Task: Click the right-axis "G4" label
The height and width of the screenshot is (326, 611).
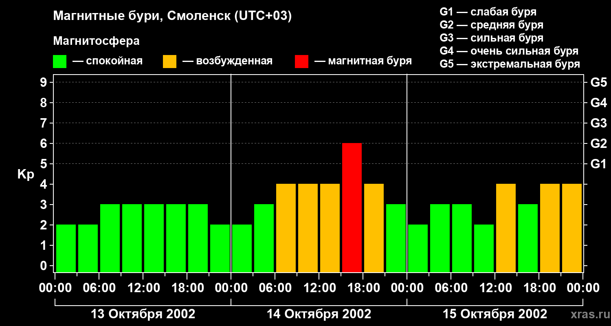Action: point(599,103)
